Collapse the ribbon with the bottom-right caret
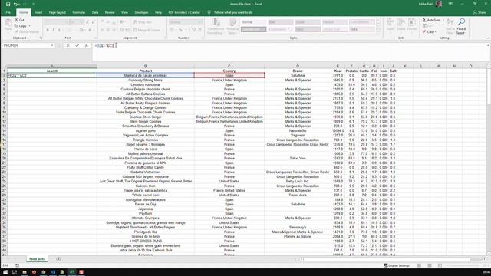491x276 pixels. pos(488,38)
